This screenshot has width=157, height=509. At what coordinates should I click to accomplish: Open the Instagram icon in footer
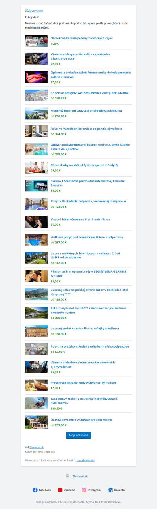coord(84,490)
